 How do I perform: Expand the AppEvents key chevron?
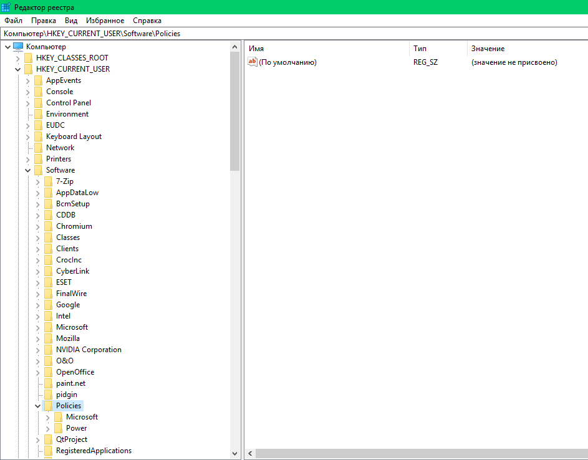click(28, 80)
